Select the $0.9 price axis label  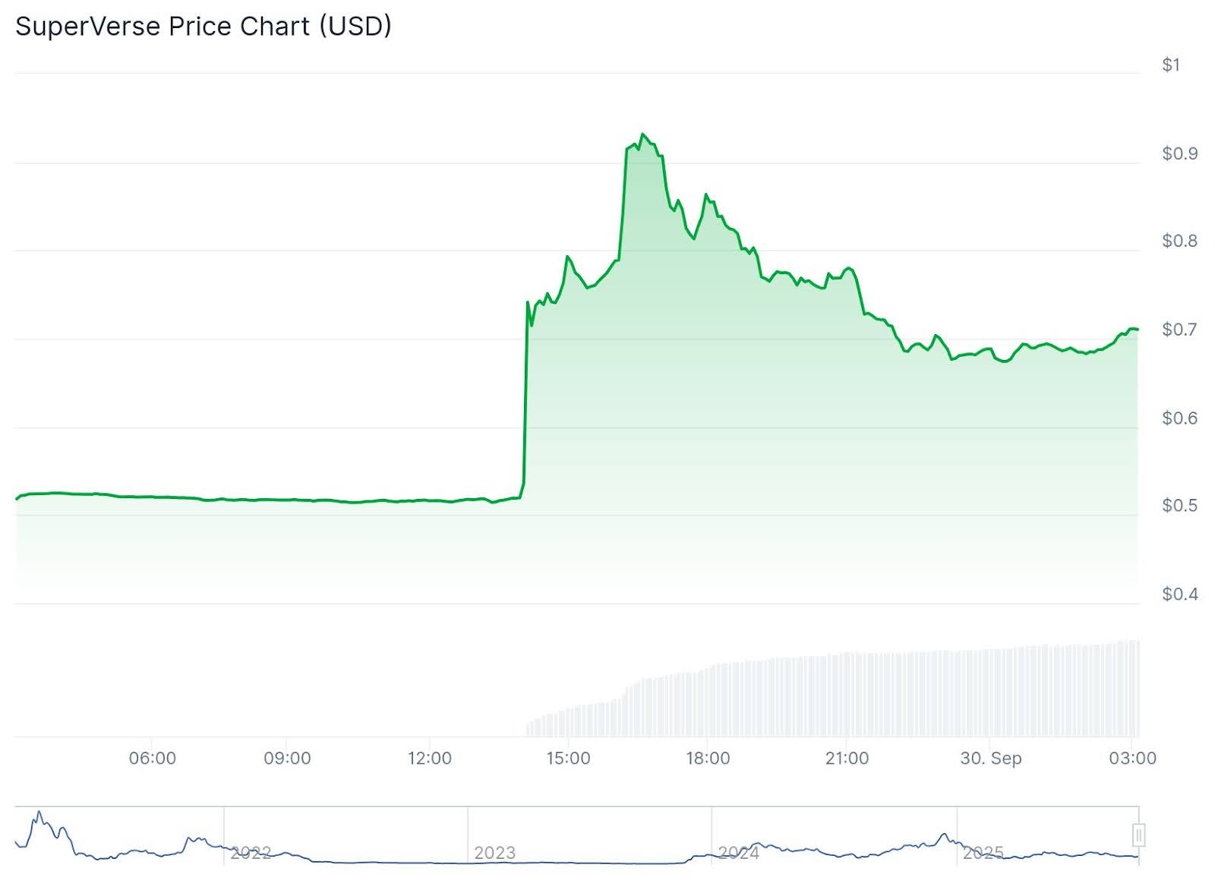[x=1179, y=153]
